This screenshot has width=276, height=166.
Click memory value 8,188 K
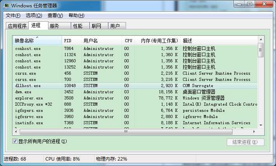(169, 123)
